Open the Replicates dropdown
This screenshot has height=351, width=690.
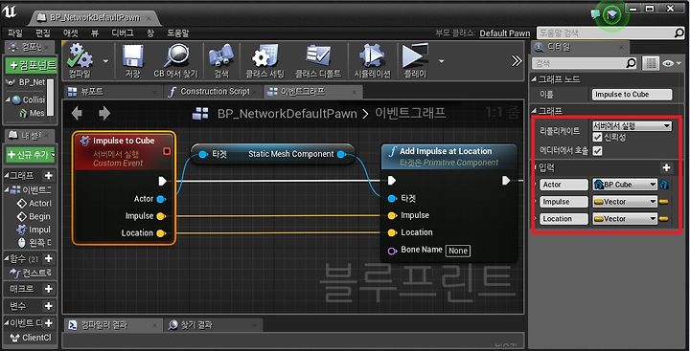(632, 126)
